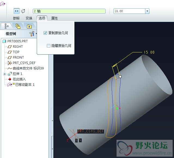Click the 15 00 dimension label in viewport
The image size is (174, 158).
coord(149,52)
